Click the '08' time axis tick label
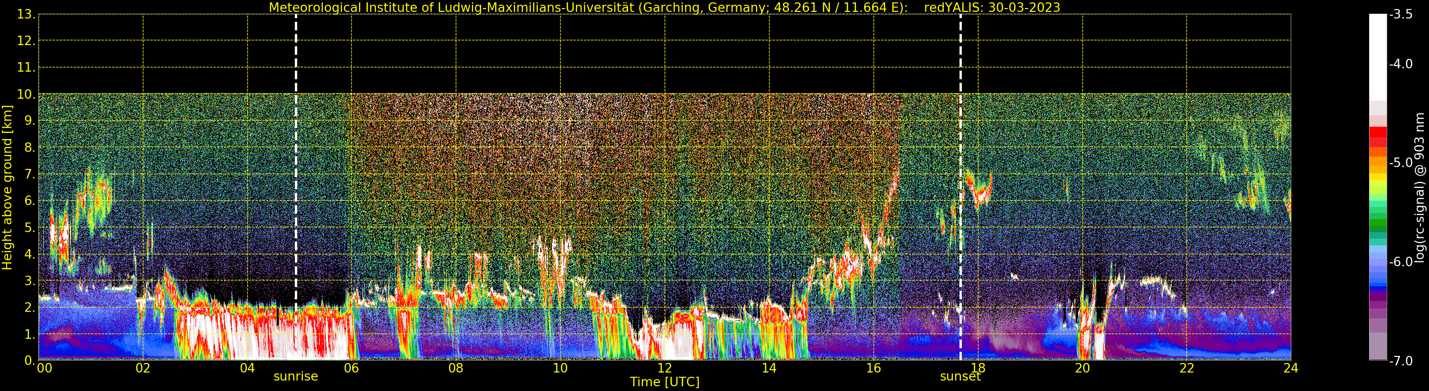Screen dimensions: 1429x391 click(456, 368)
